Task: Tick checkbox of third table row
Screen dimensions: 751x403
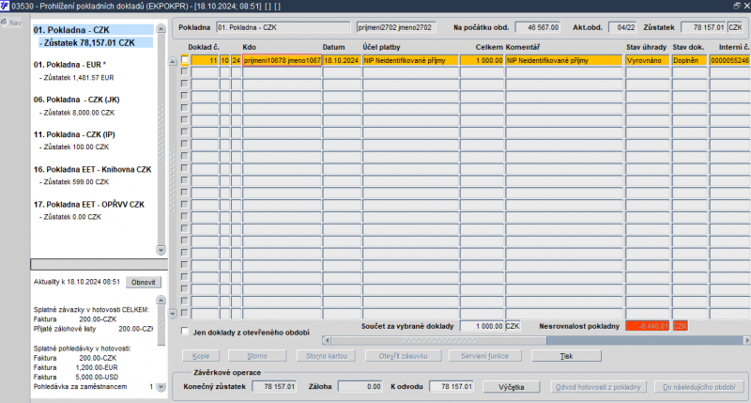Action: 184,84
